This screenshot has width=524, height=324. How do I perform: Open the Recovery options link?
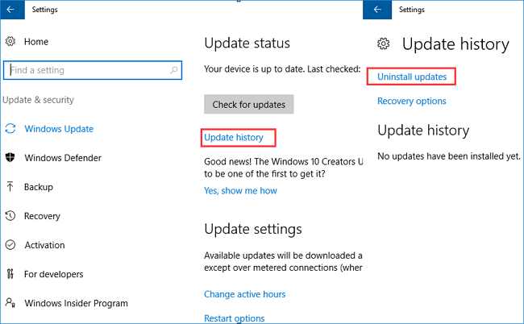pyautogui.click(x=411, y=101)
